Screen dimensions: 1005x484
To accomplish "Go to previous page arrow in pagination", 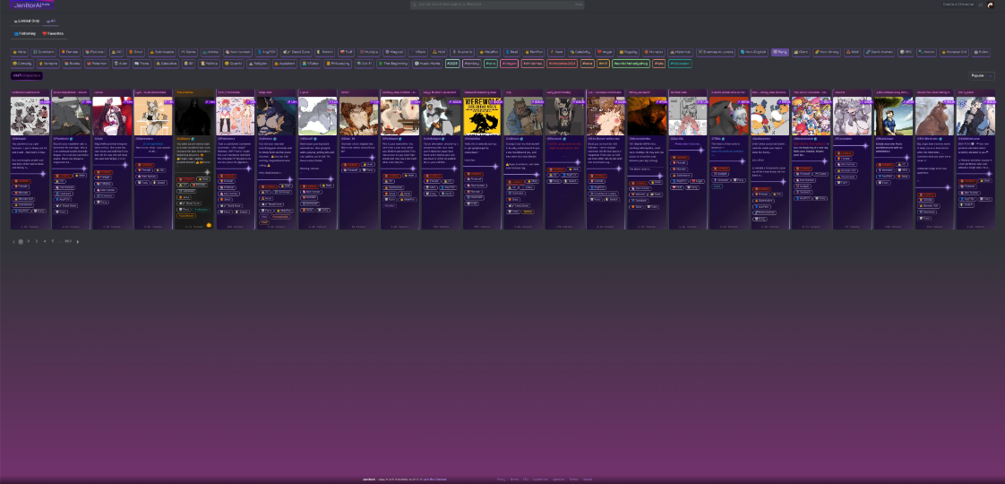I will click(x=13, y=241).
